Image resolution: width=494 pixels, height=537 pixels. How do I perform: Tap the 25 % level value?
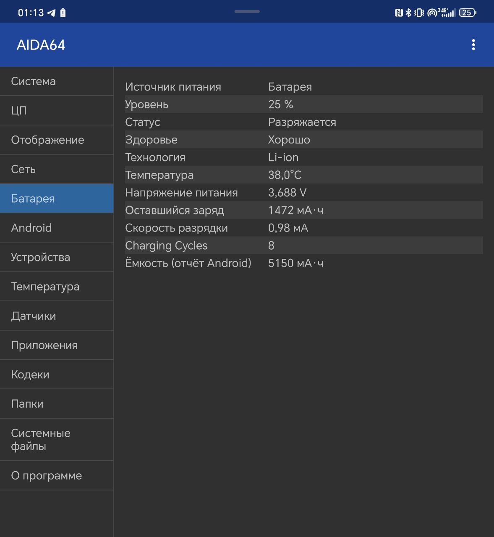click(x=280, y=104)
